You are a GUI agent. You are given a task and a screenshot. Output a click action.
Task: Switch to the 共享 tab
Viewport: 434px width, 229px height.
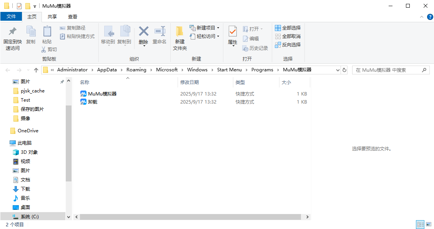[52, 17]
